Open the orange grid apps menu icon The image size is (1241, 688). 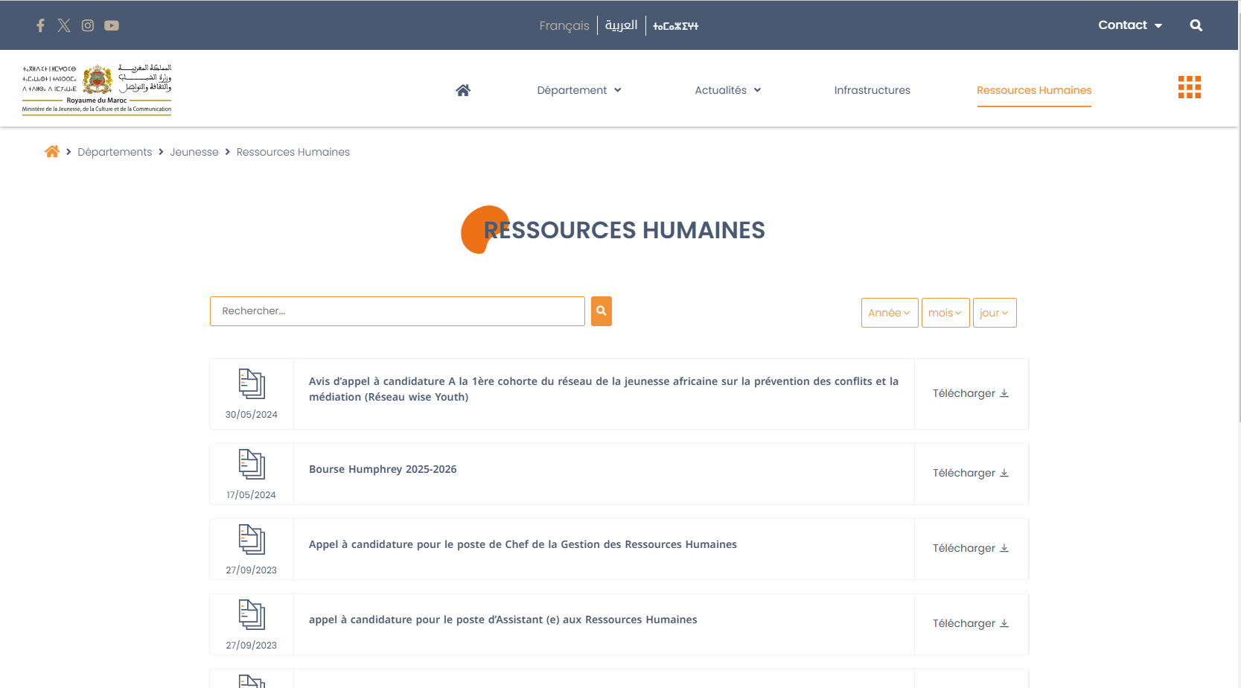coord(1189,87)
